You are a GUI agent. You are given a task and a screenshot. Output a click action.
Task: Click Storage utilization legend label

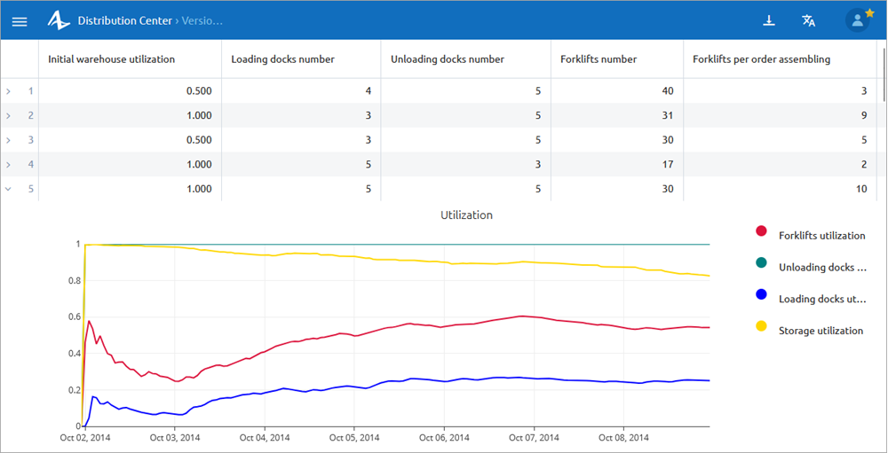(x=821, y=331)
